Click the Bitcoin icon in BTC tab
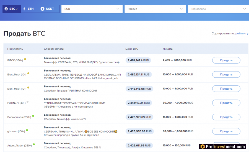249x152 pixels. 6,9
